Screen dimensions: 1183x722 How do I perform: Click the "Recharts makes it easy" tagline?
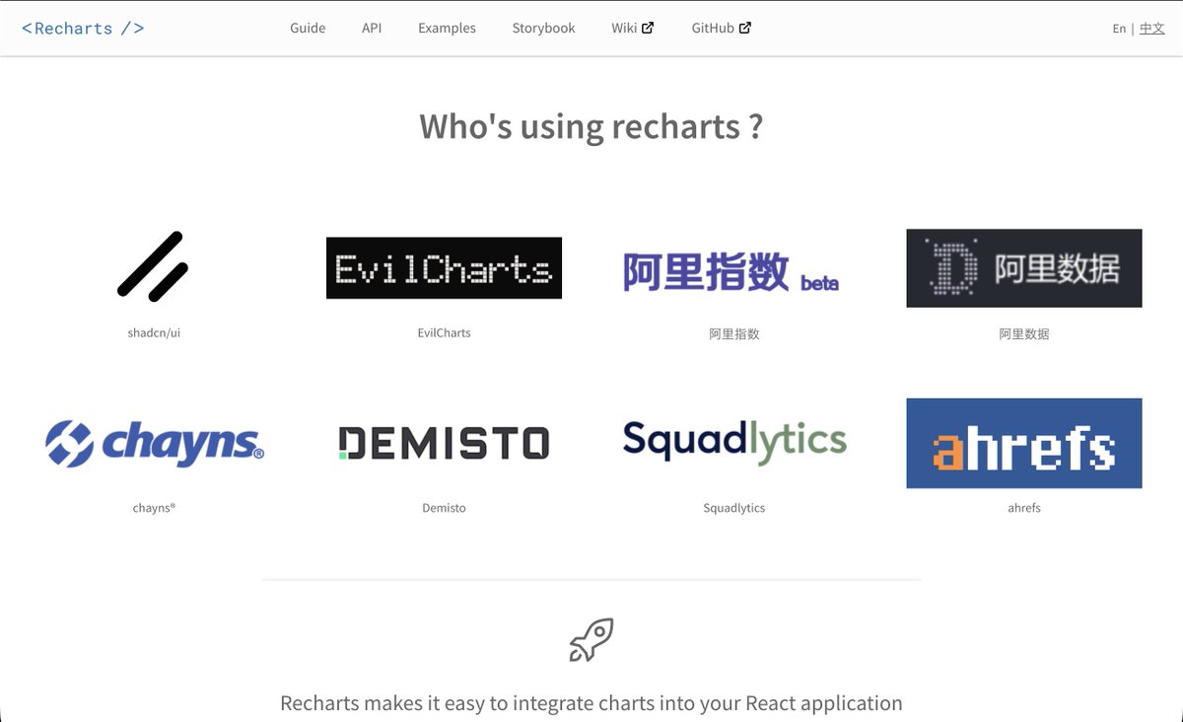591,703
